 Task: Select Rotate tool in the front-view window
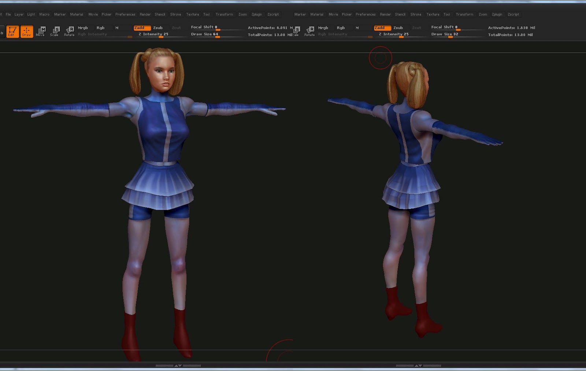(69, 31)
